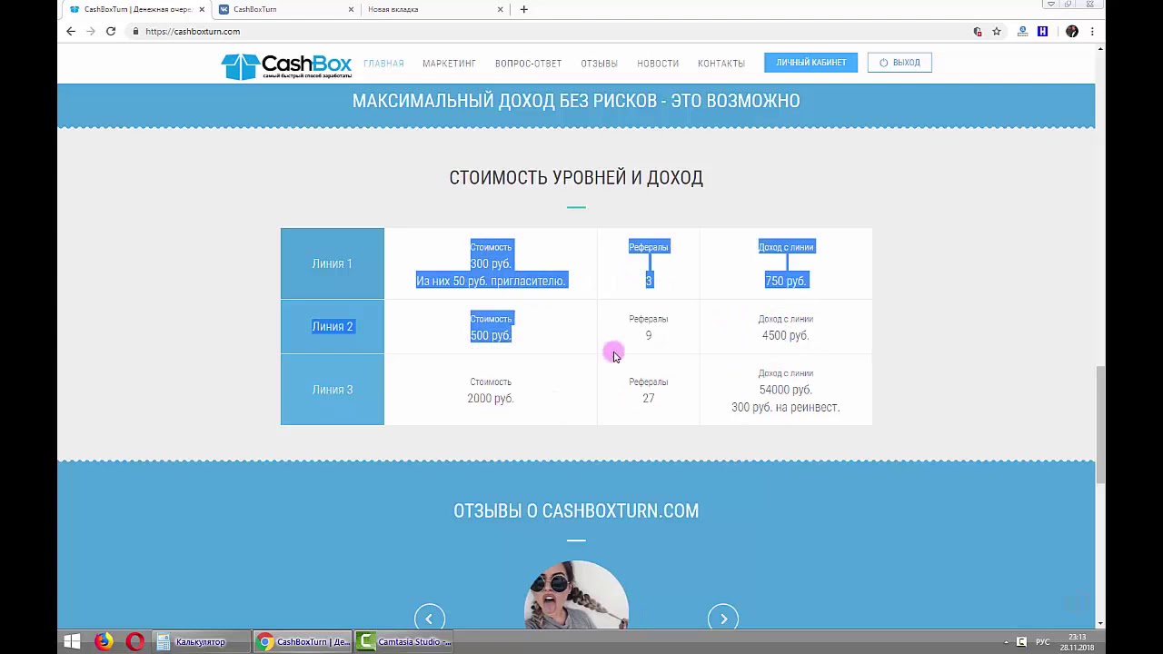Launch Firefox from taskbar
This screenshot has height=654, width=1163.
pos(104,641)
